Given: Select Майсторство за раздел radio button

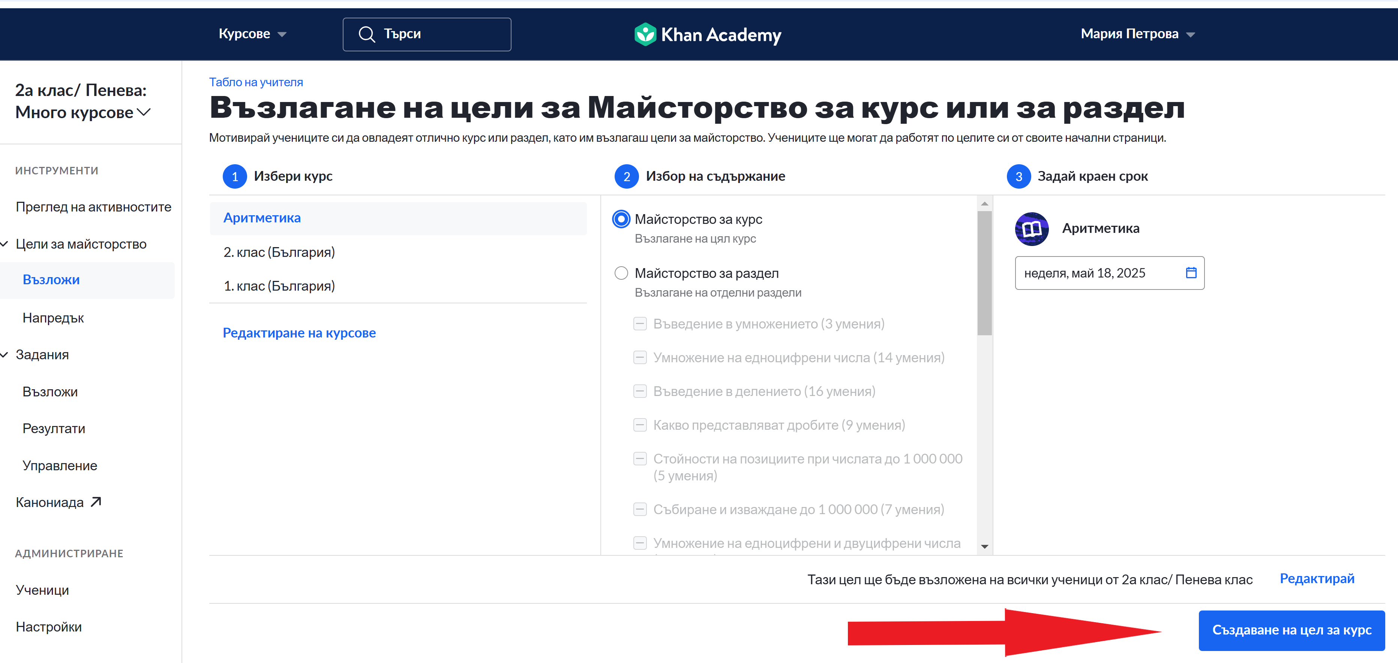Looking at the screenshot, I should 621,273.
